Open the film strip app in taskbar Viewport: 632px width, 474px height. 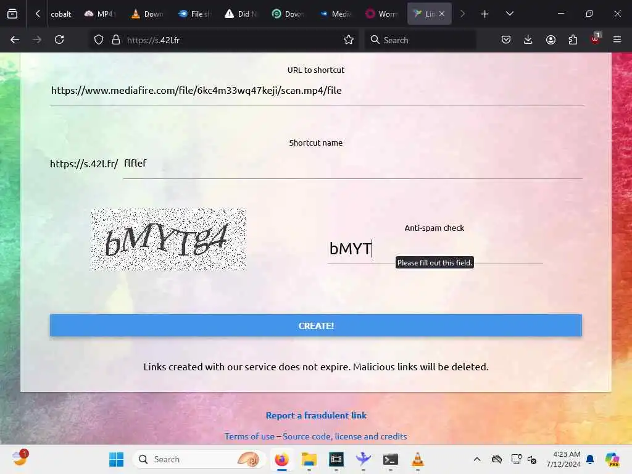tap(336, 459)
